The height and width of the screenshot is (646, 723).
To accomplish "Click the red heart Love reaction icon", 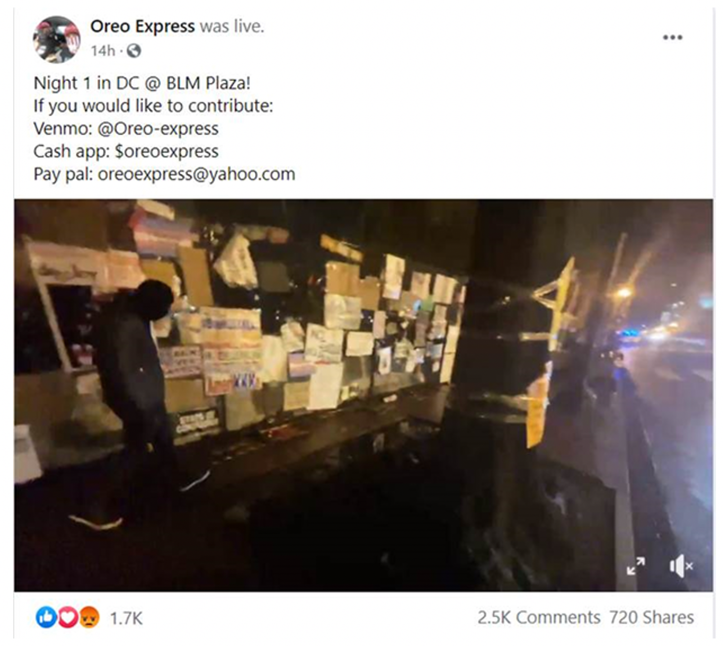I will (67, 617).
